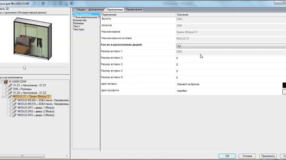The image size is (286, 160).
Task: Select Все элементы in the category list
Action: [86, 14]
